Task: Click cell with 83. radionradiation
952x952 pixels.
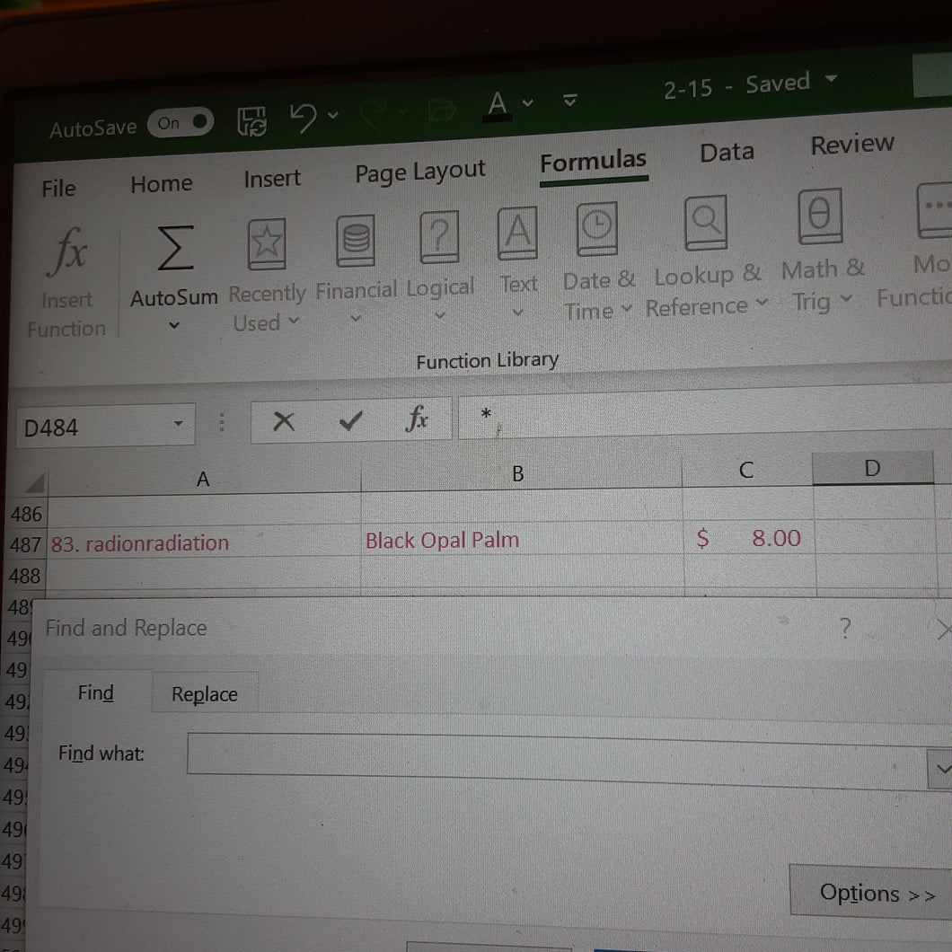Action: pyautogui.click(x=203, y=542)
